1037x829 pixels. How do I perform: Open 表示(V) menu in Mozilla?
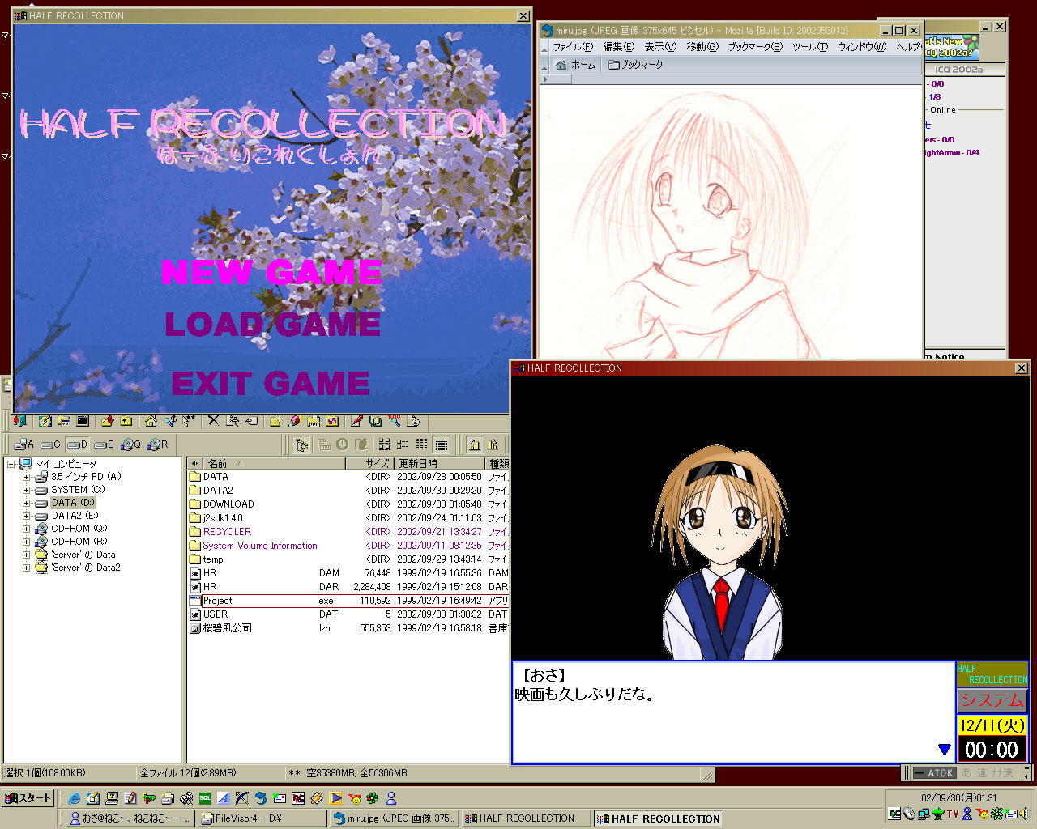click(660, 47)
